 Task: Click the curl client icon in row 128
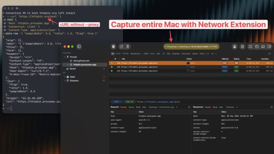coord(188,63)
